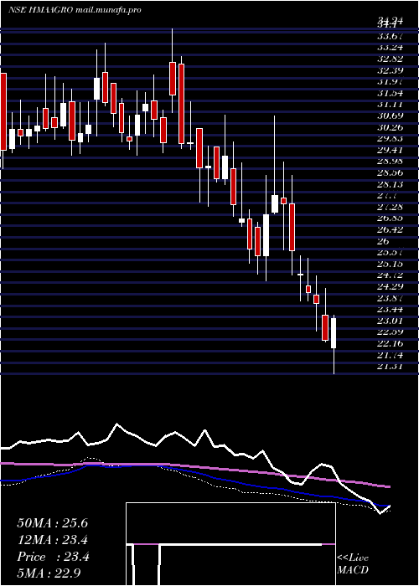Viewport: 419px width, 586px height.
Task: Click the 28.56 price axis label
Action: click(x=390, y=173)
